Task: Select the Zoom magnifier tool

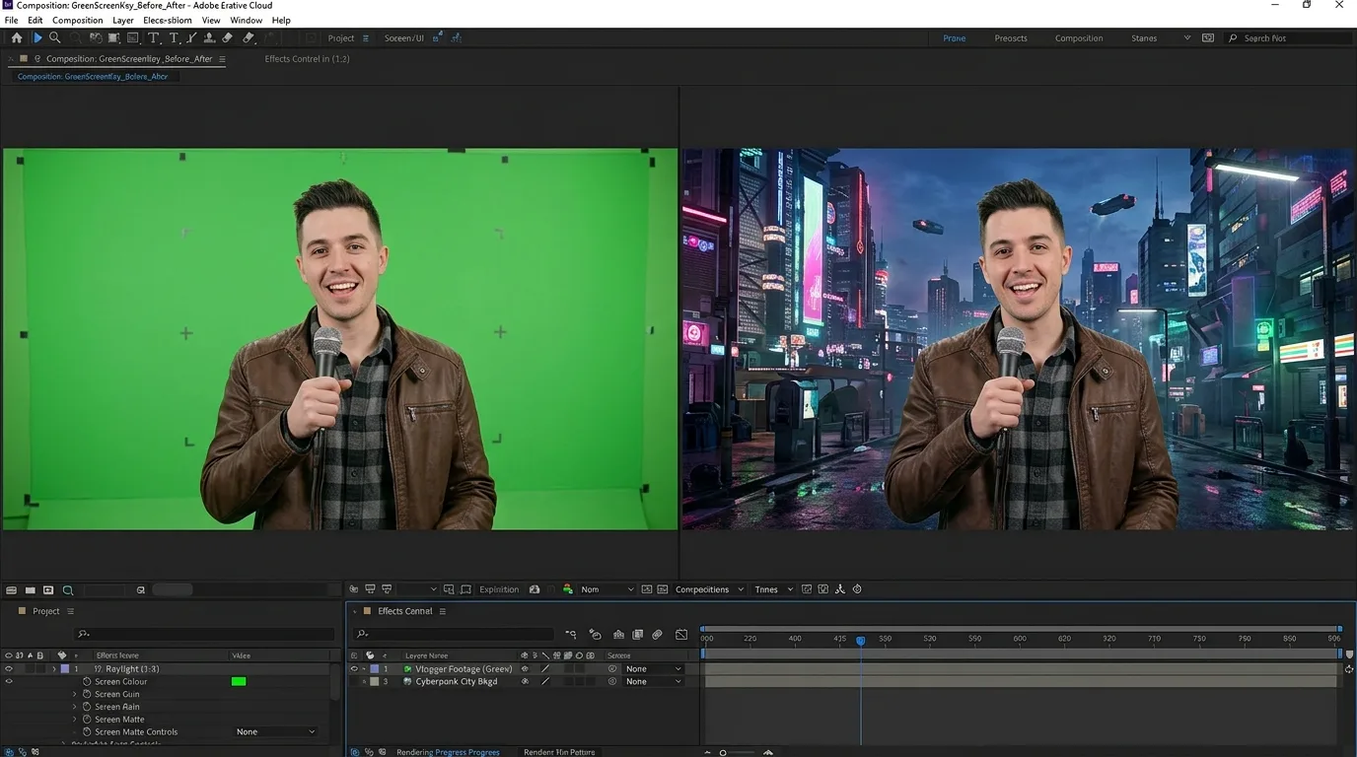Action: coord(55,37)
